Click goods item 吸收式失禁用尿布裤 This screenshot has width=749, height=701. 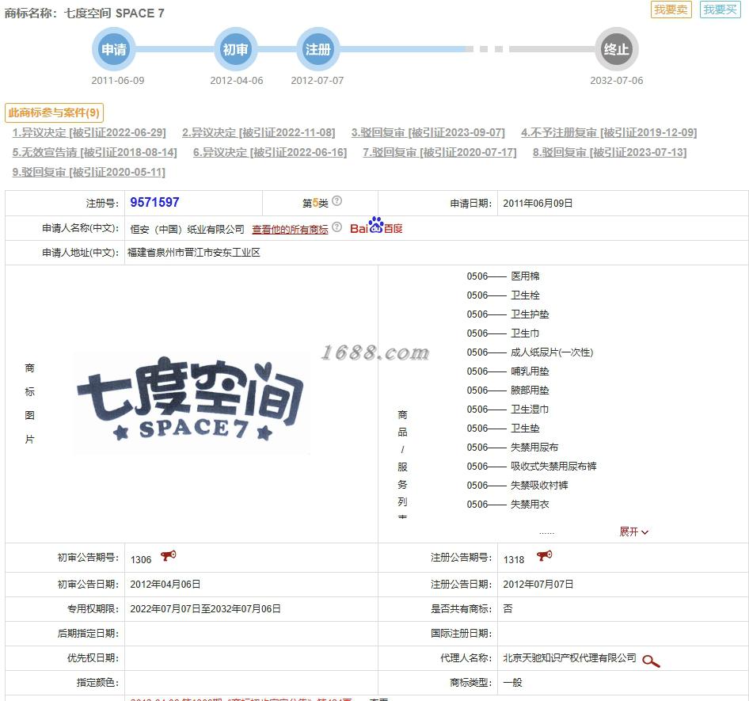(x=553, y=467)
